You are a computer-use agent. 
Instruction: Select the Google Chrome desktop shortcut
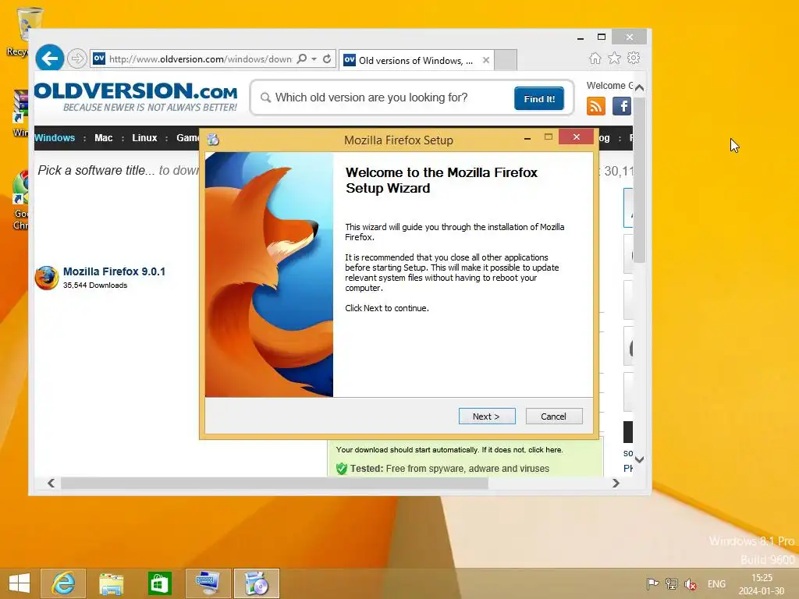pos(20,201)
